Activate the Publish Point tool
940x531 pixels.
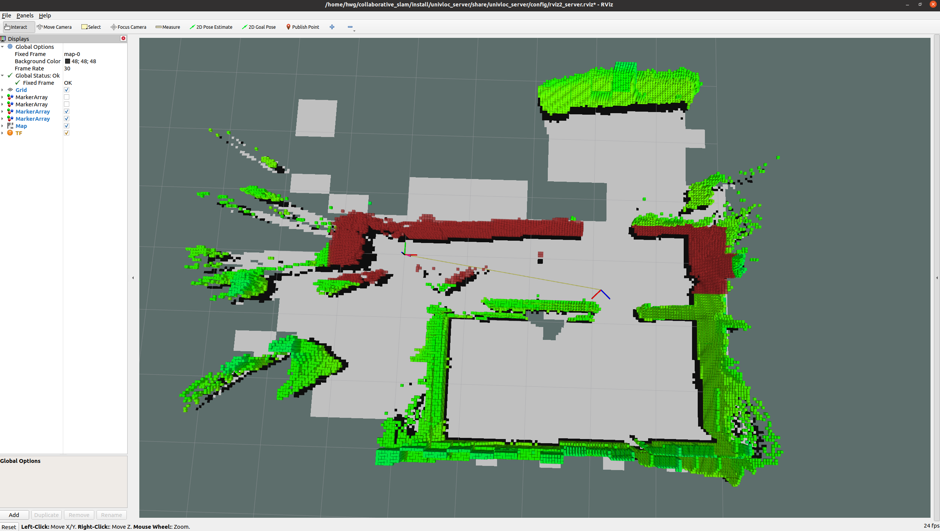(x=302, y=27)
